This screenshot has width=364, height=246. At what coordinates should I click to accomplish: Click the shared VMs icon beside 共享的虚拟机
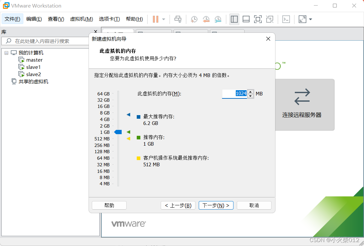[14, 82]
